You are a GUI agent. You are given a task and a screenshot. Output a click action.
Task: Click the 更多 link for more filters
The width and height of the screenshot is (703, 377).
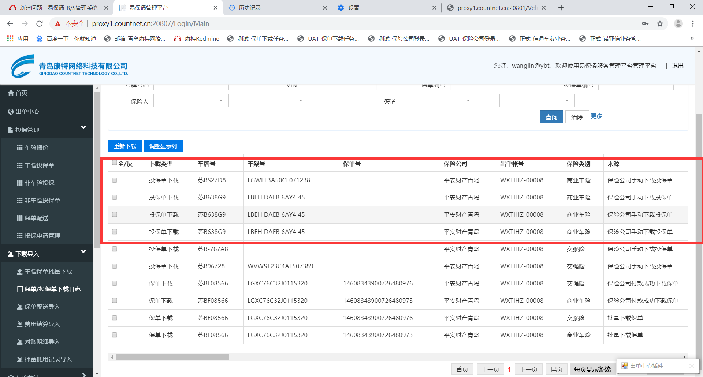(596, 116)
